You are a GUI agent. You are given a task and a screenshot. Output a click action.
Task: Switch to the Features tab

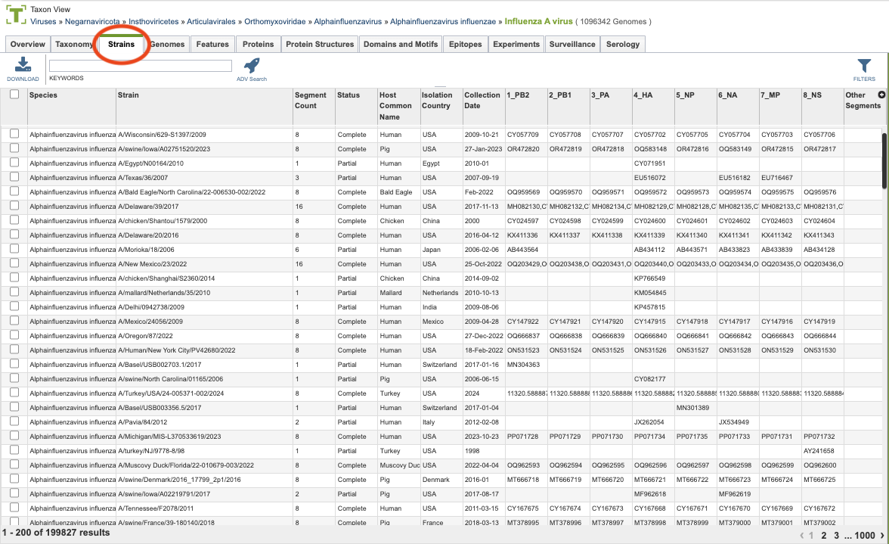pyautogui.click(x=212, y=44)
